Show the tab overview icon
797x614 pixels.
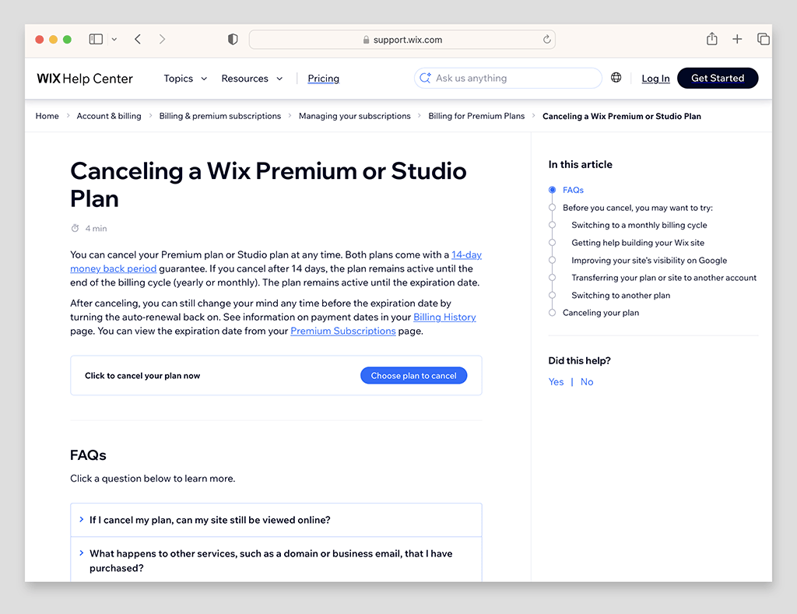click(x=763, y=39)
